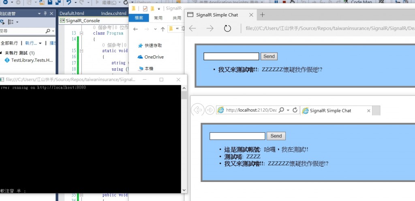The image size is (415, 201).
Task: Refresh the page in Internet Explorer
Action: tap(295, 110)
